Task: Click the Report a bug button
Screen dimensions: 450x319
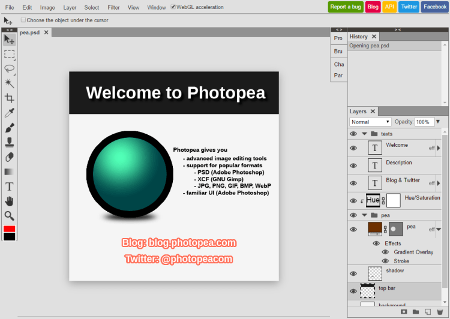Action: (x=346, y=7)
